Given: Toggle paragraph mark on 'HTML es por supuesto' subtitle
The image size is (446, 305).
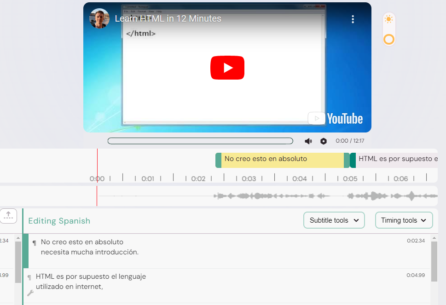Looking at the screenshot, I should point(29,277).
